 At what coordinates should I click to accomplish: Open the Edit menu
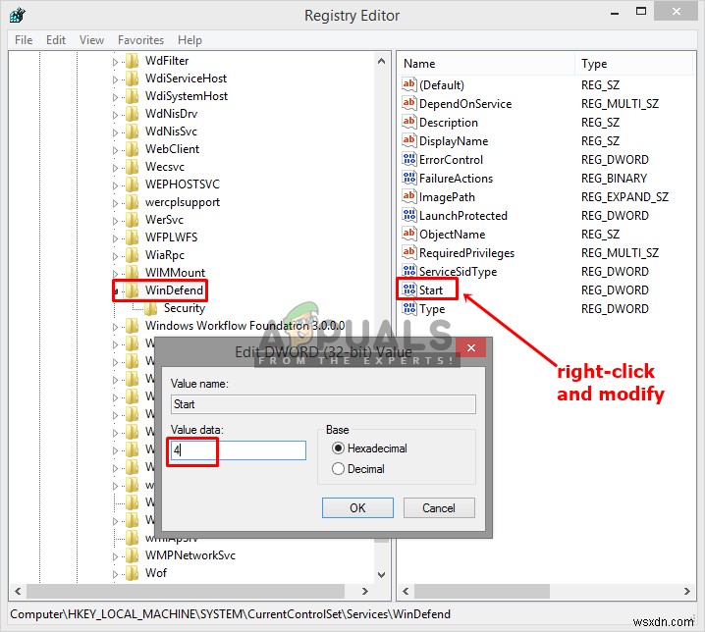56,40
